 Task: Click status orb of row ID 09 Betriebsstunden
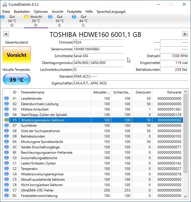(x=7, y=136)
